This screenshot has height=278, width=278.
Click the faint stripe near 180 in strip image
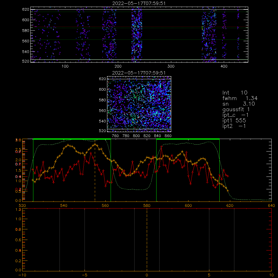pyautogui.click(x=109, y=34)
